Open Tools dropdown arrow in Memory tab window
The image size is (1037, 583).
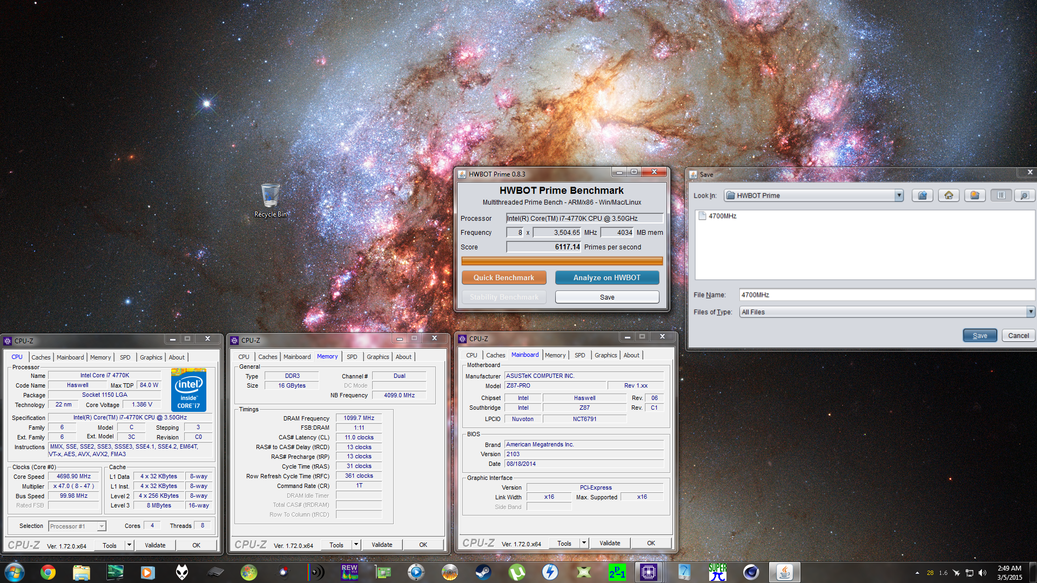coord(356,545)
